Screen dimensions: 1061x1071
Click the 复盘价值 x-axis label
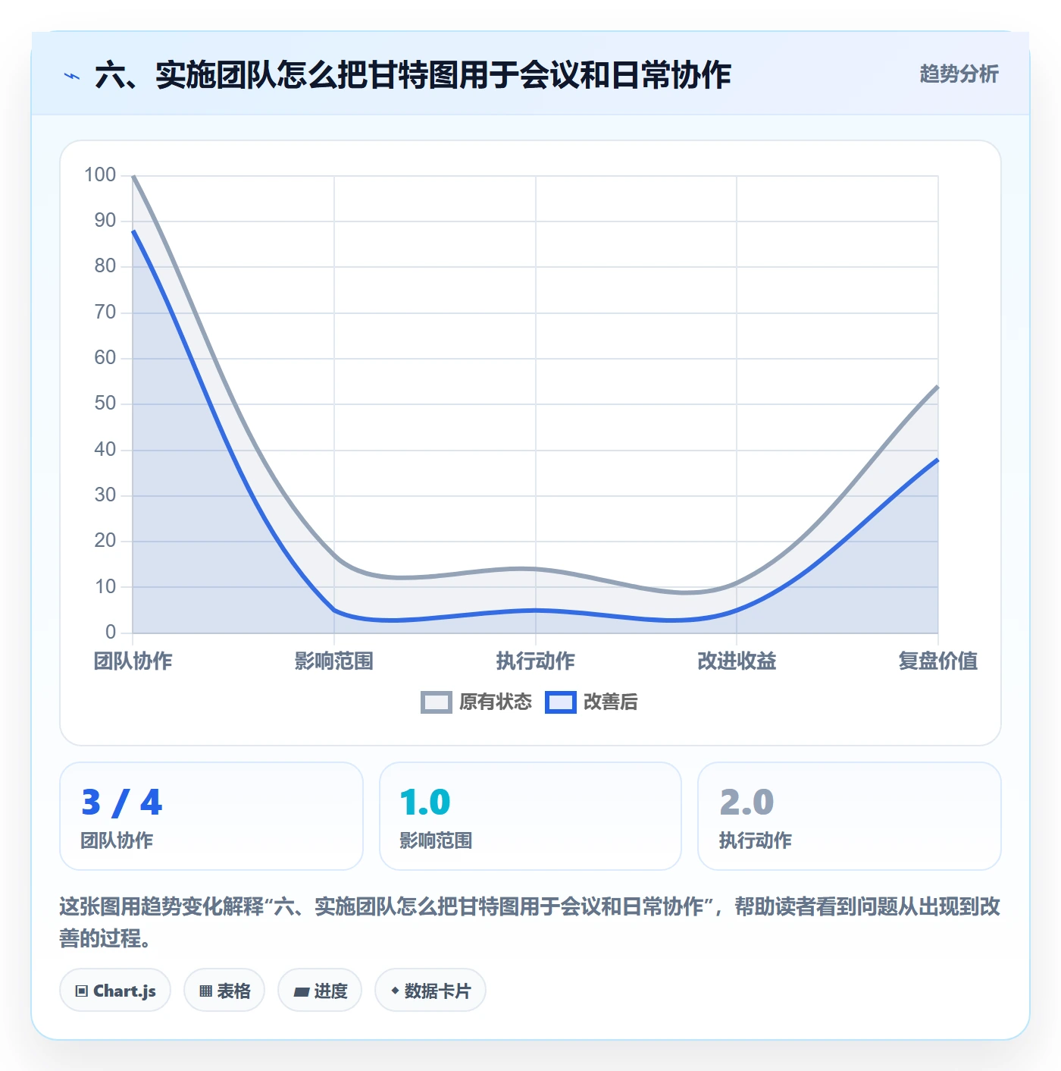pos(938,661)
